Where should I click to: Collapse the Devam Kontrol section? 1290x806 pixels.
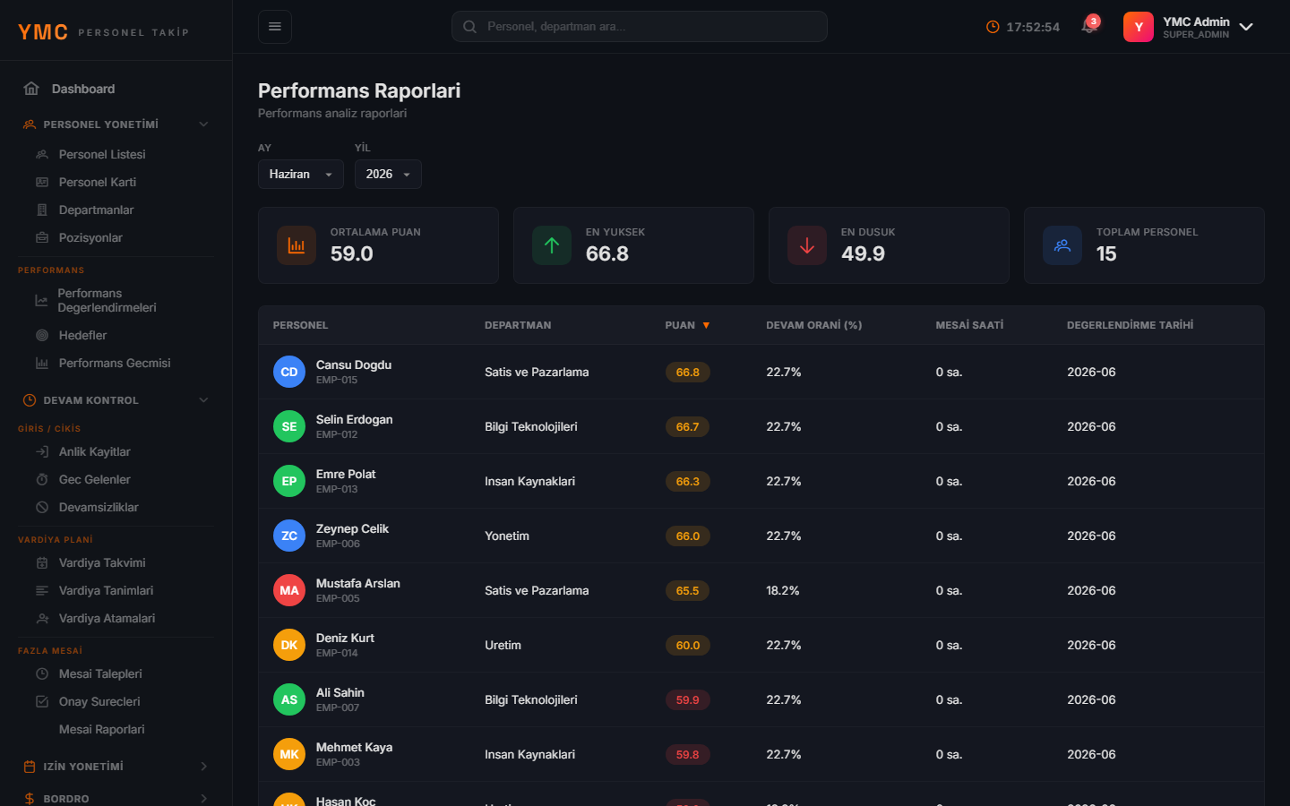click(116, 400)
